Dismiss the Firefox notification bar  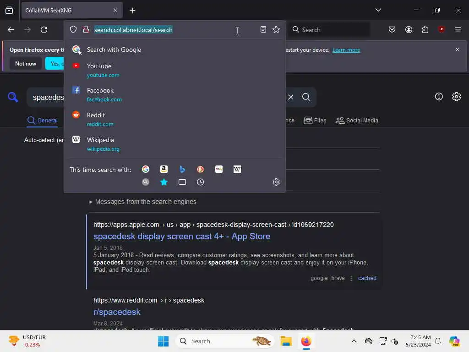(458, 49)
